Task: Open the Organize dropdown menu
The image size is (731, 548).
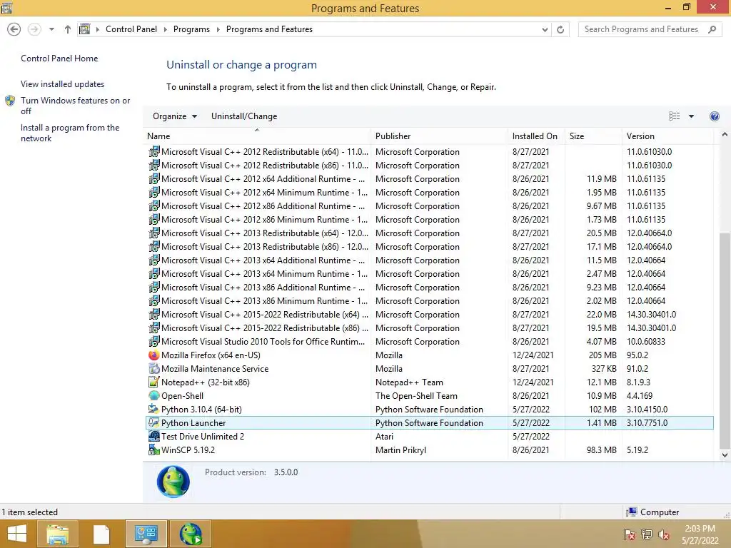Action: 175,116
